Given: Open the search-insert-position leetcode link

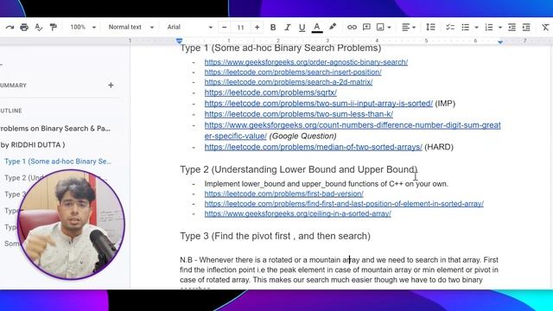Looking at the screenshot, I should [x=293, y=72].
